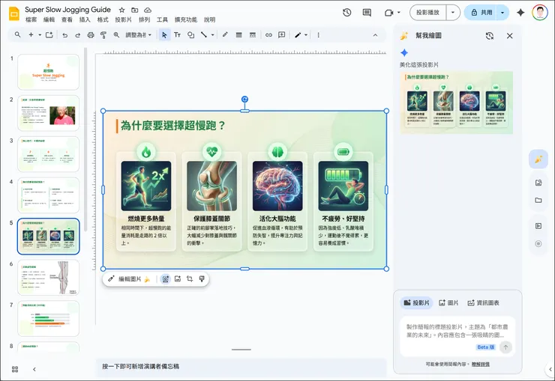Open the 投影片 menu
The image size is (555, 381).
pyautogui.click(x=123, y=19)
